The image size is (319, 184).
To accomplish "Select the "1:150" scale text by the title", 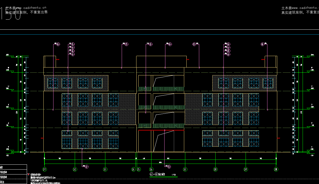I will [x=174, y=175].
